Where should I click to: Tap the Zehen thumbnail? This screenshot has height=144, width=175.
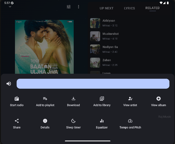(95, 63)
